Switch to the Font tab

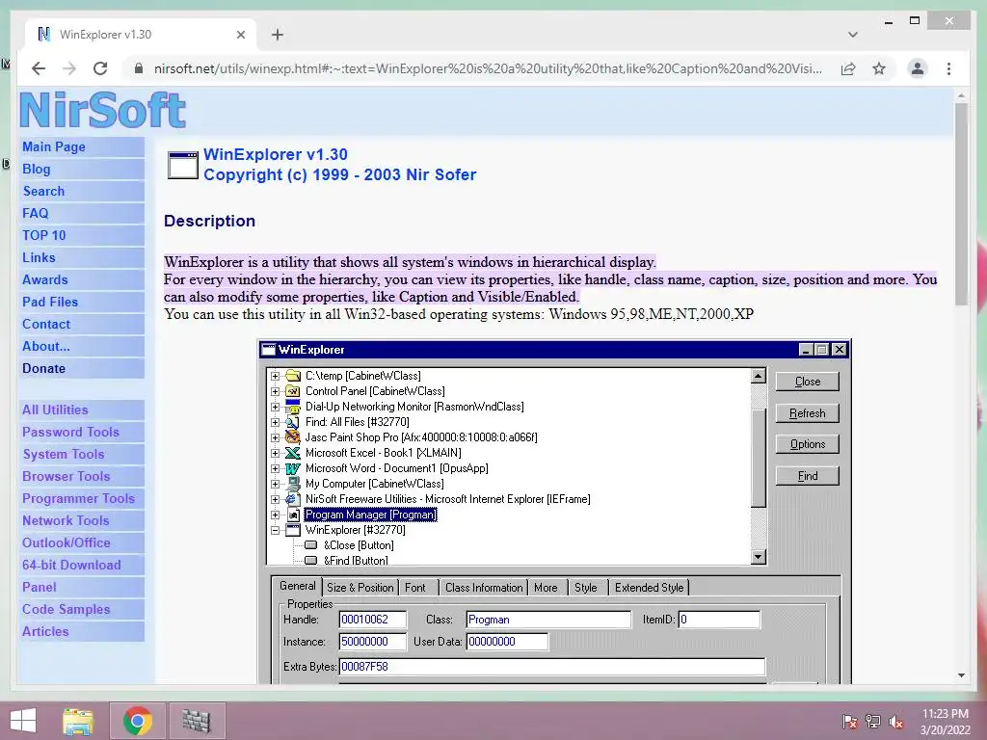point(414,587)
